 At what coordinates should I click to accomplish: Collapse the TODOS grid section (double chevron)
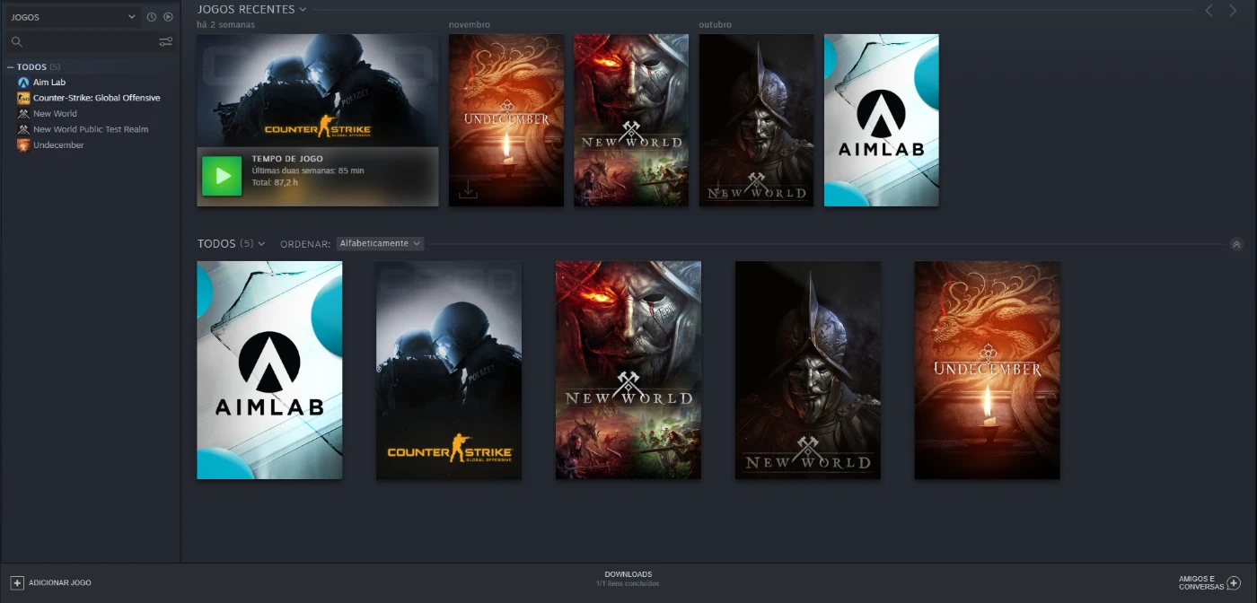(x=1236, y=244)
